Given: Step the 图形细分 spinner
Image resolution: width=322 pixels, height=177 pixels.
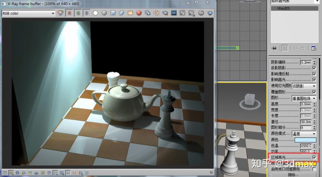Looking at the screenshot, I should tap(315, 128).
